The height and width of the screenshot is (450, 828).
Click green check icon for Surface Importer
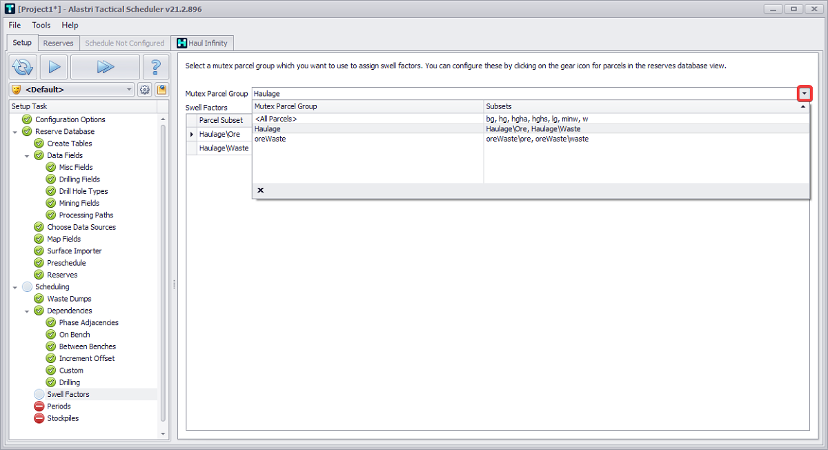pyautogui.click(x=39, y=251)
